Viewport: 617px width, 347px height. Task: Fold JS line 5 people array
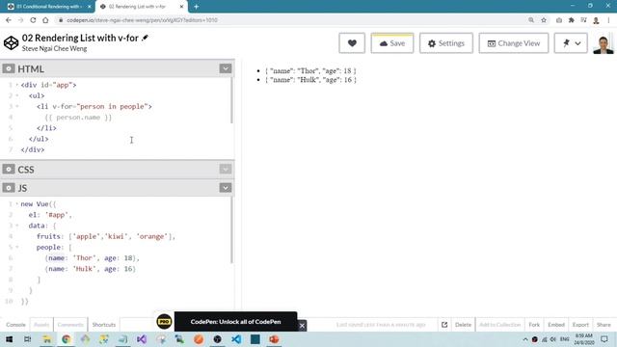(x=17, y=247)
